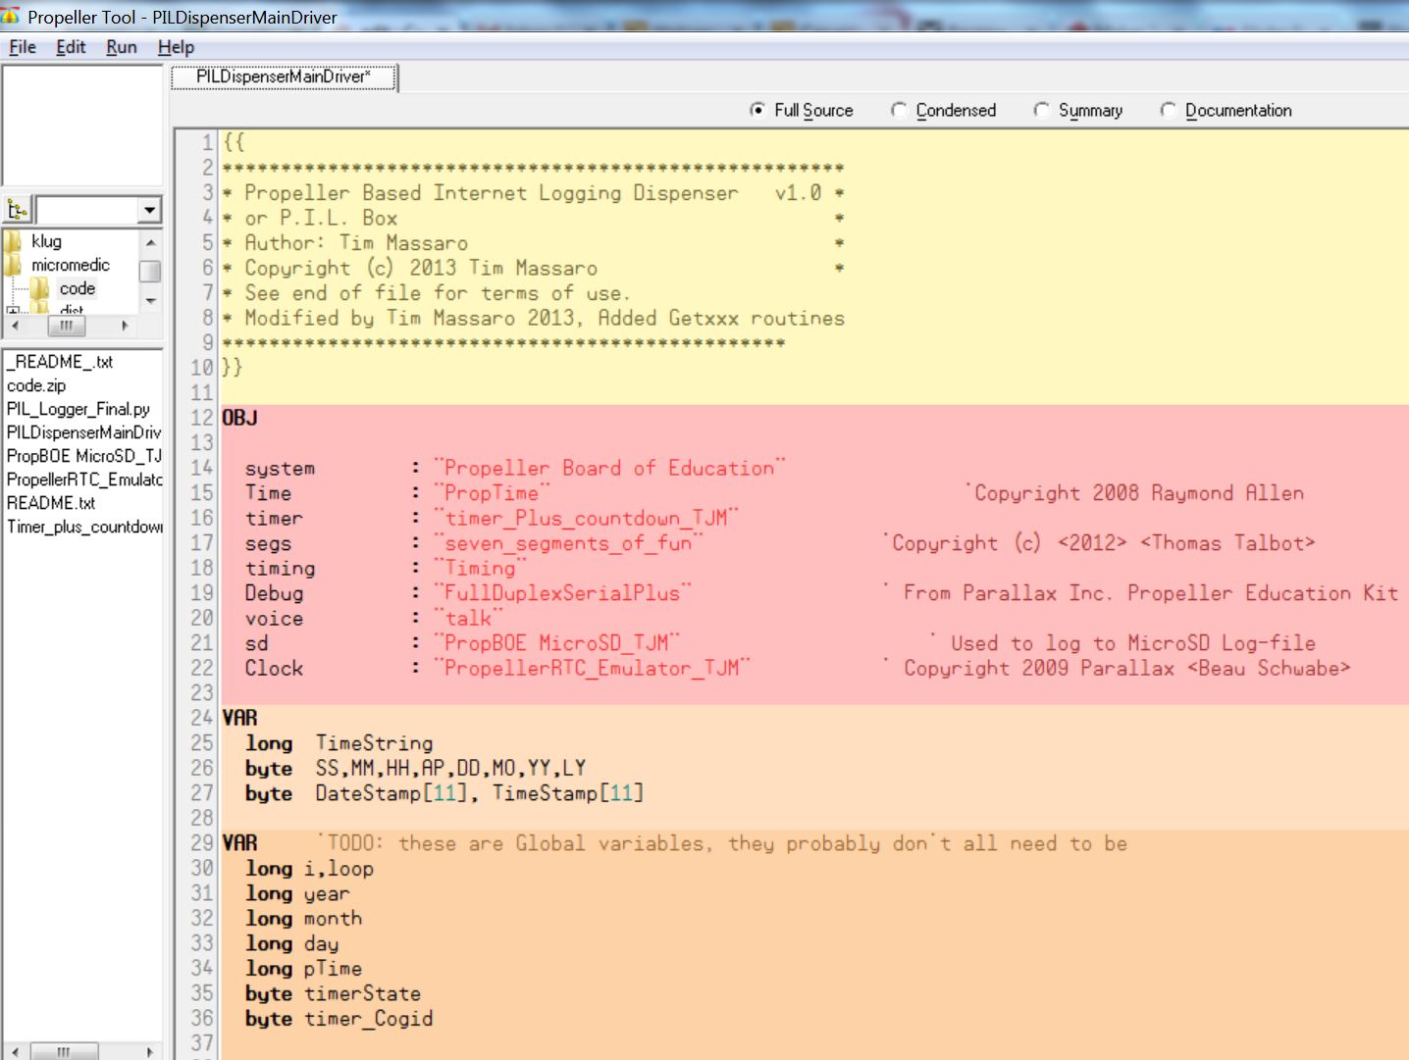Open the Edit menu
This screenshot has width=1409, height=1060.
click(x=71, y=47)
